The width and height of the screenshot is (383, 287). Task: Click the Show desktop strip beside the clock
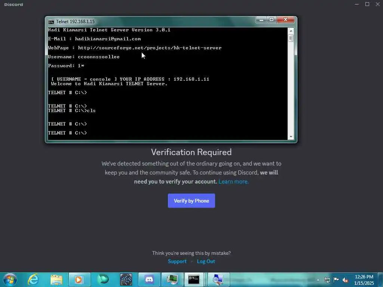pos(380,280)
